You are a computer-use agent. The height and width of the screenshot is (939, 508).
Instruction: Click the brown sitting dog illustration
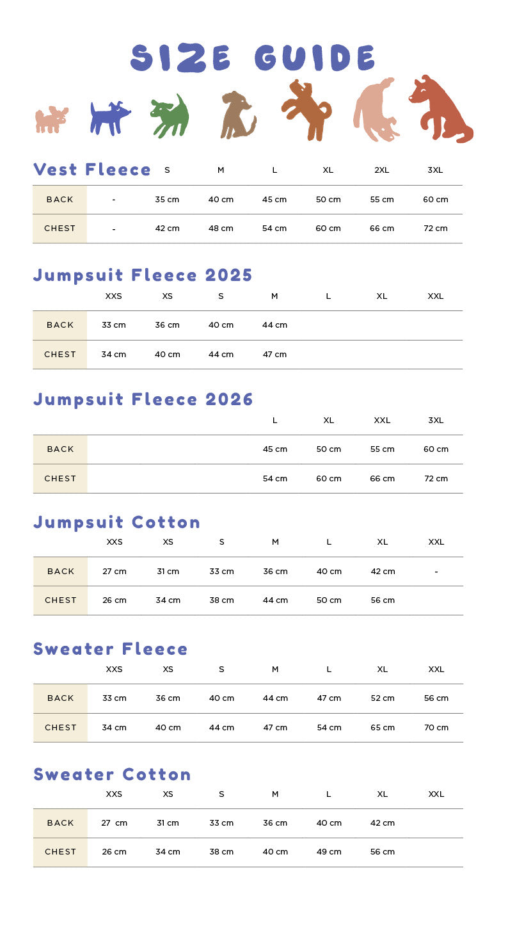coord(237,116)
